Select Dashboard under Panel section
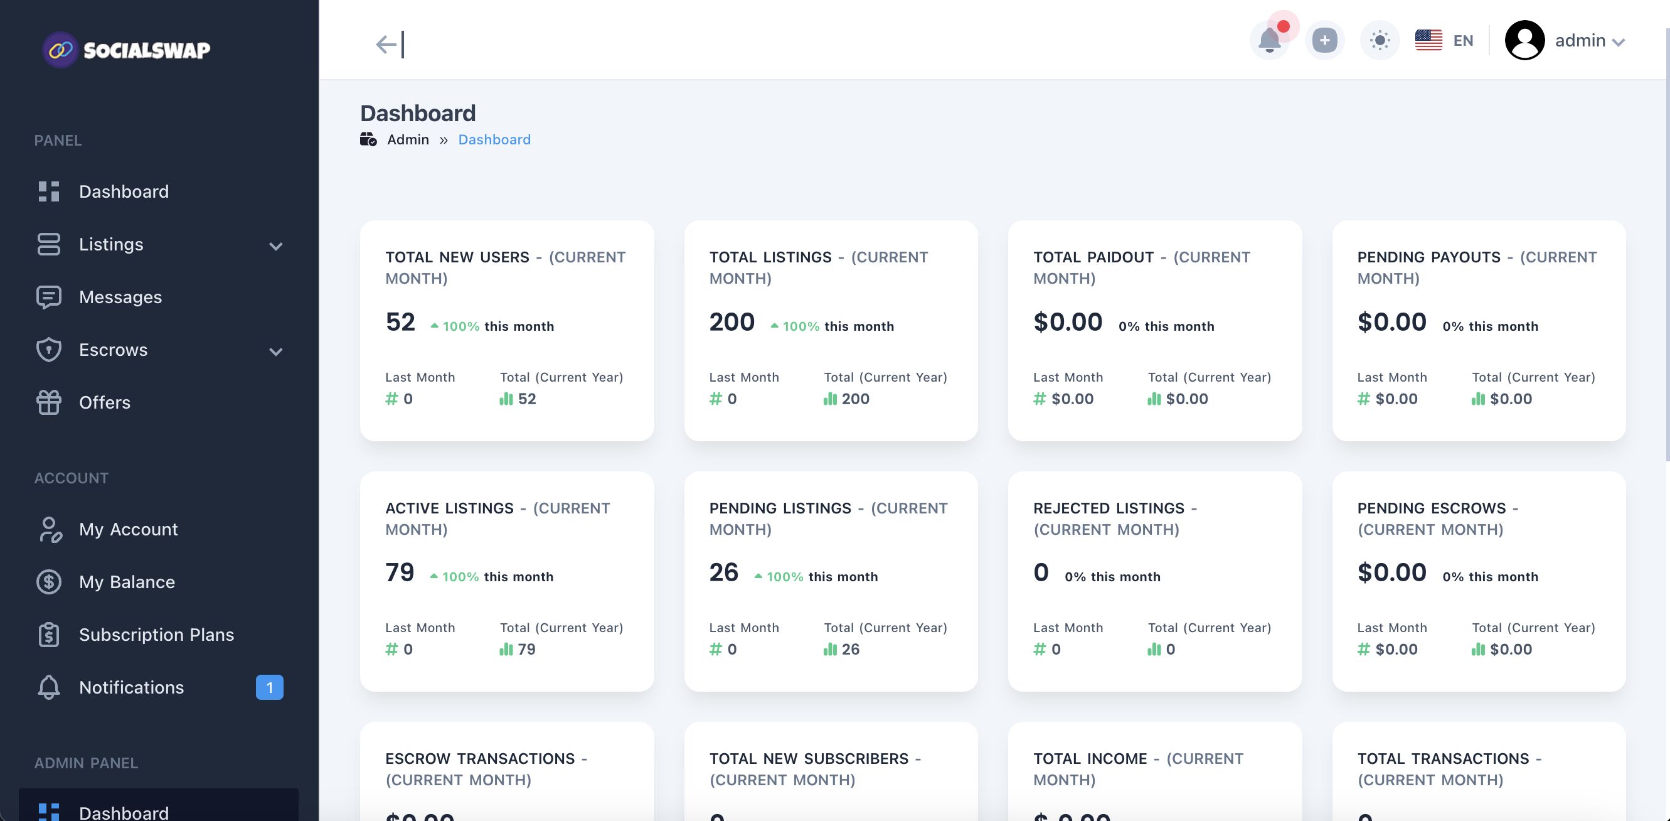Image resolution: width=1670 pixels, height=821 pixels. 123,191
